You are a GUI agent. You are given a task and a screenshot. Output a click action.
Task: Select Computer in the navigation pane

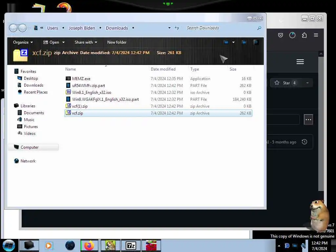[33, 147]
